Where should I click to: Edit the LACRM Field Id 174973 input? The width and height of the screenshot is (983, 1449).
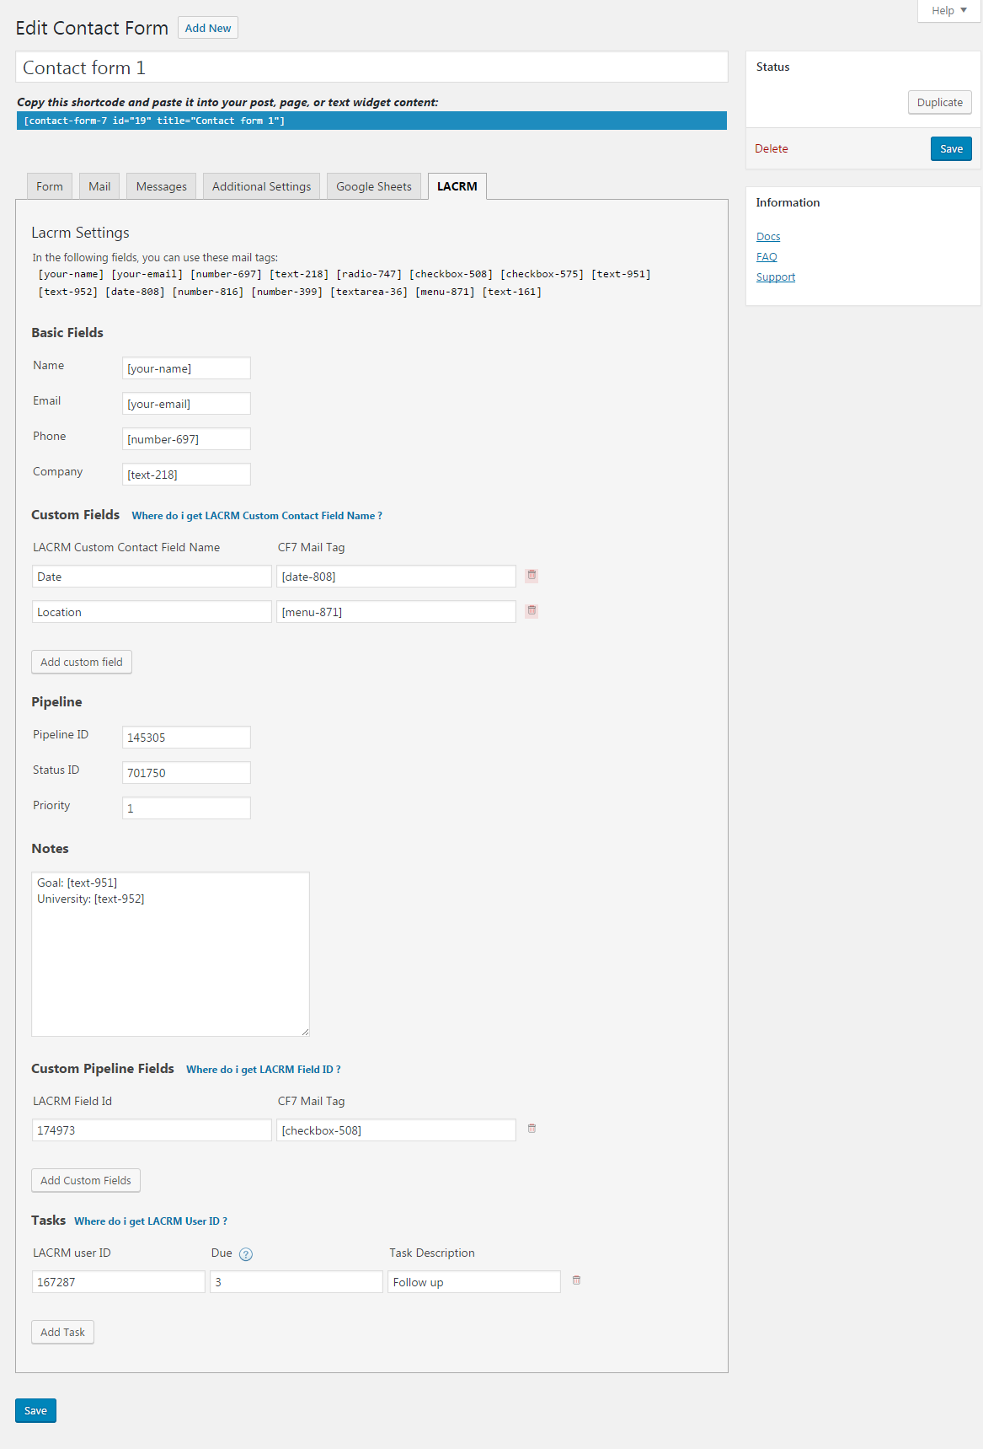152,1130
